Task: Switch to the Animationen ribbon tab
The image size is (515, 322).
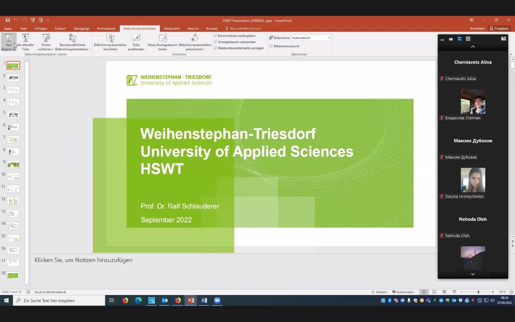Action: pyautogui.click(x=106, y=29)
